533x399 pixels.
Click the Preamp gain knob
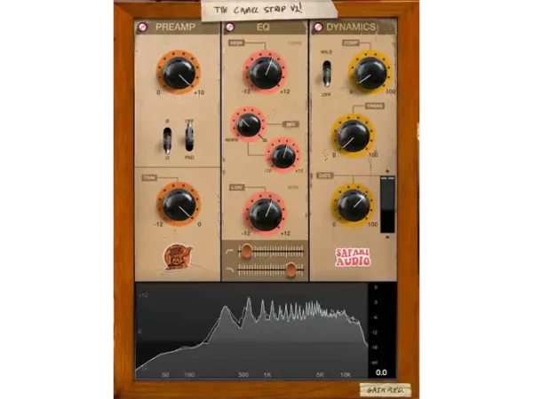coord(179,73)
